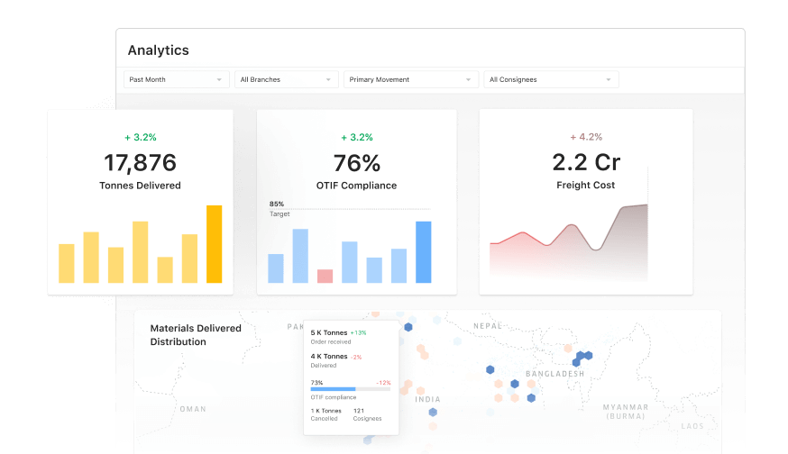Click the tallest dark yellow bar in Tonnes Delivered

(214, 244)
